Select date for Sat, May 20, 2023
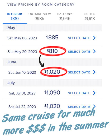The height and width of the screenshot is (136, 110). [79, 52]
